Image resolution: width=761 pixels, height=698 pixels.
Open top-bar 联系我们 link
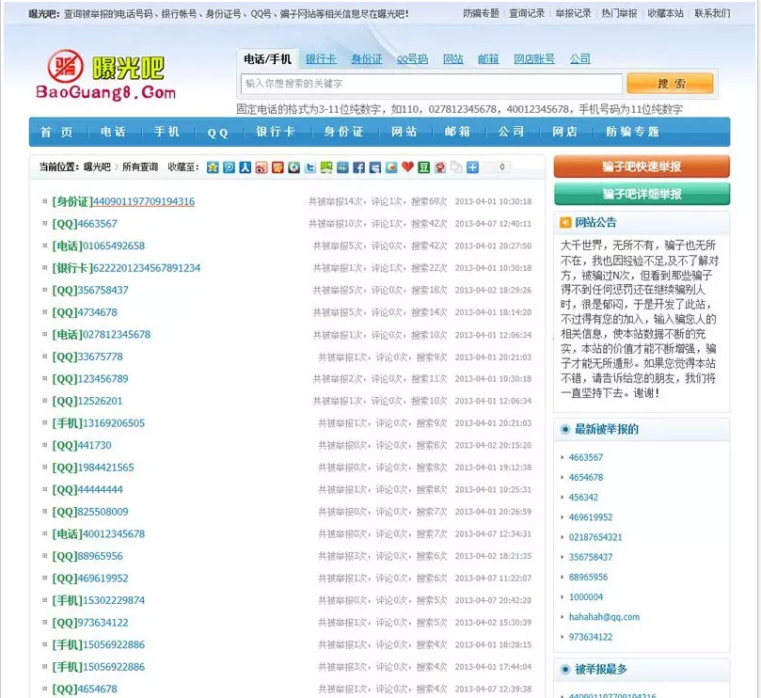[712, 13]
